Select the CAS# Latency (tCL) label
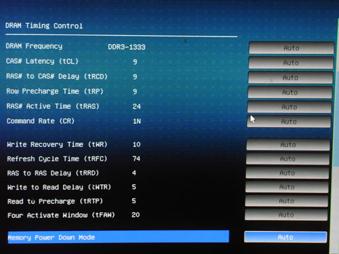The image size is (339, 254). 42,61
